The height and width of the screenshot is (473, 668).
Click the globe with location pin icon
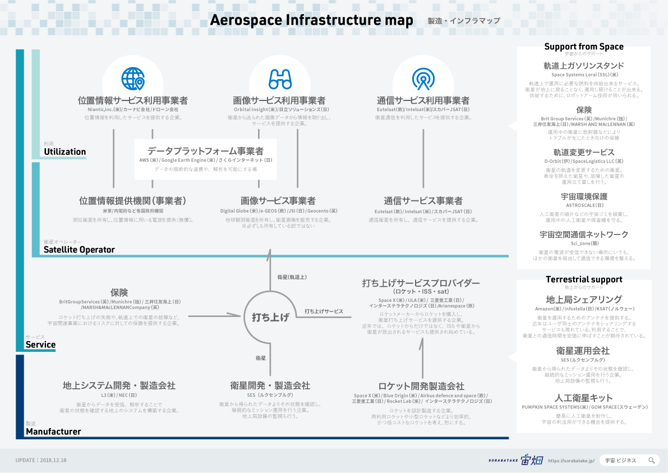pyautogui.click(x=133, y=79)
